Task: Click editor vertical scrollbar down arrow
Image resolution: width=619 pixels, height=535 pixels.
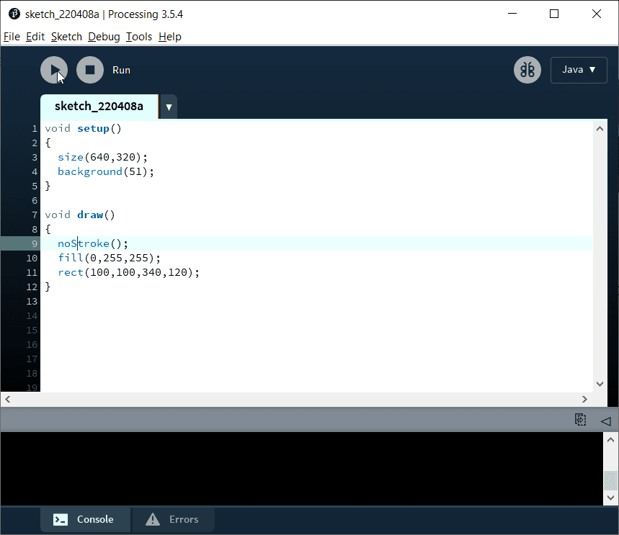Action: click(600, 384)
